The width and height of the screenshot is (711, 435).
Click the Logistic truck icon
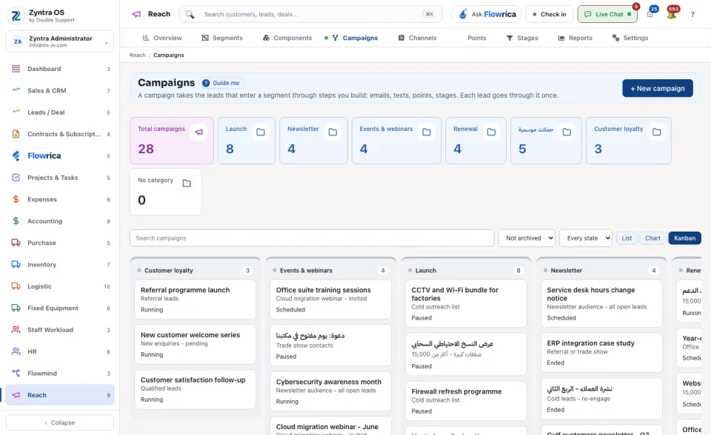pyautogui.click(x=16, y=286)
